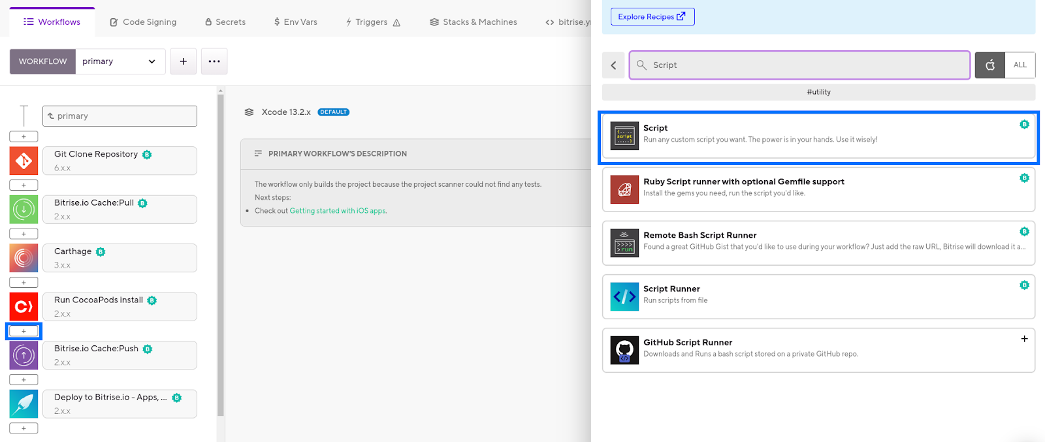Add step below Deploy to Bitrise.io
Viewport: 1045px width, 442px height.
(24, 428)
